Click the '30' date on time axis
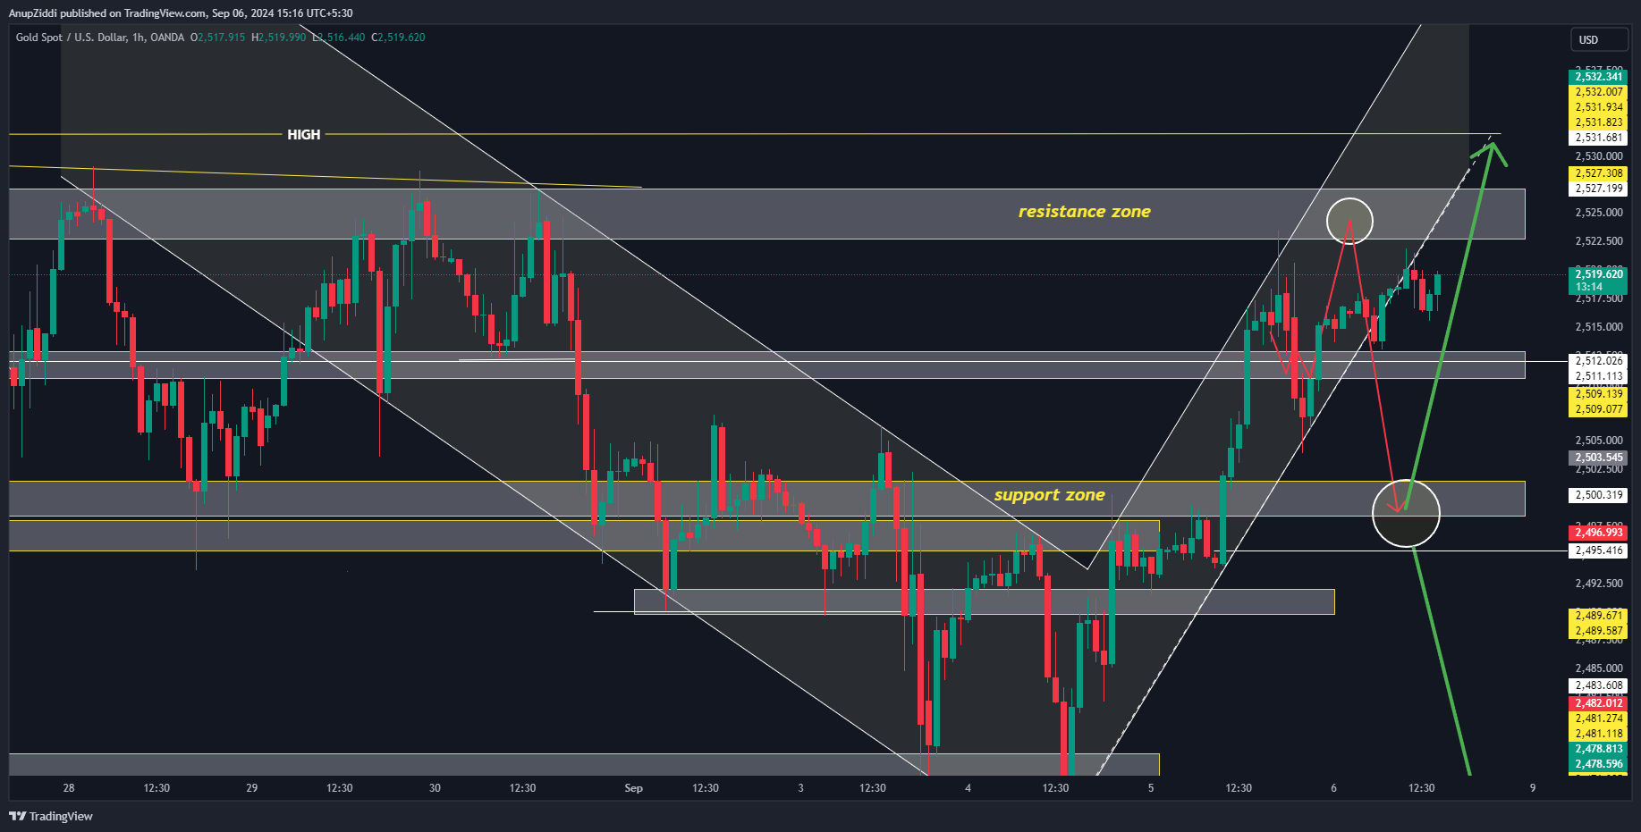 click(x=435, y=788)
